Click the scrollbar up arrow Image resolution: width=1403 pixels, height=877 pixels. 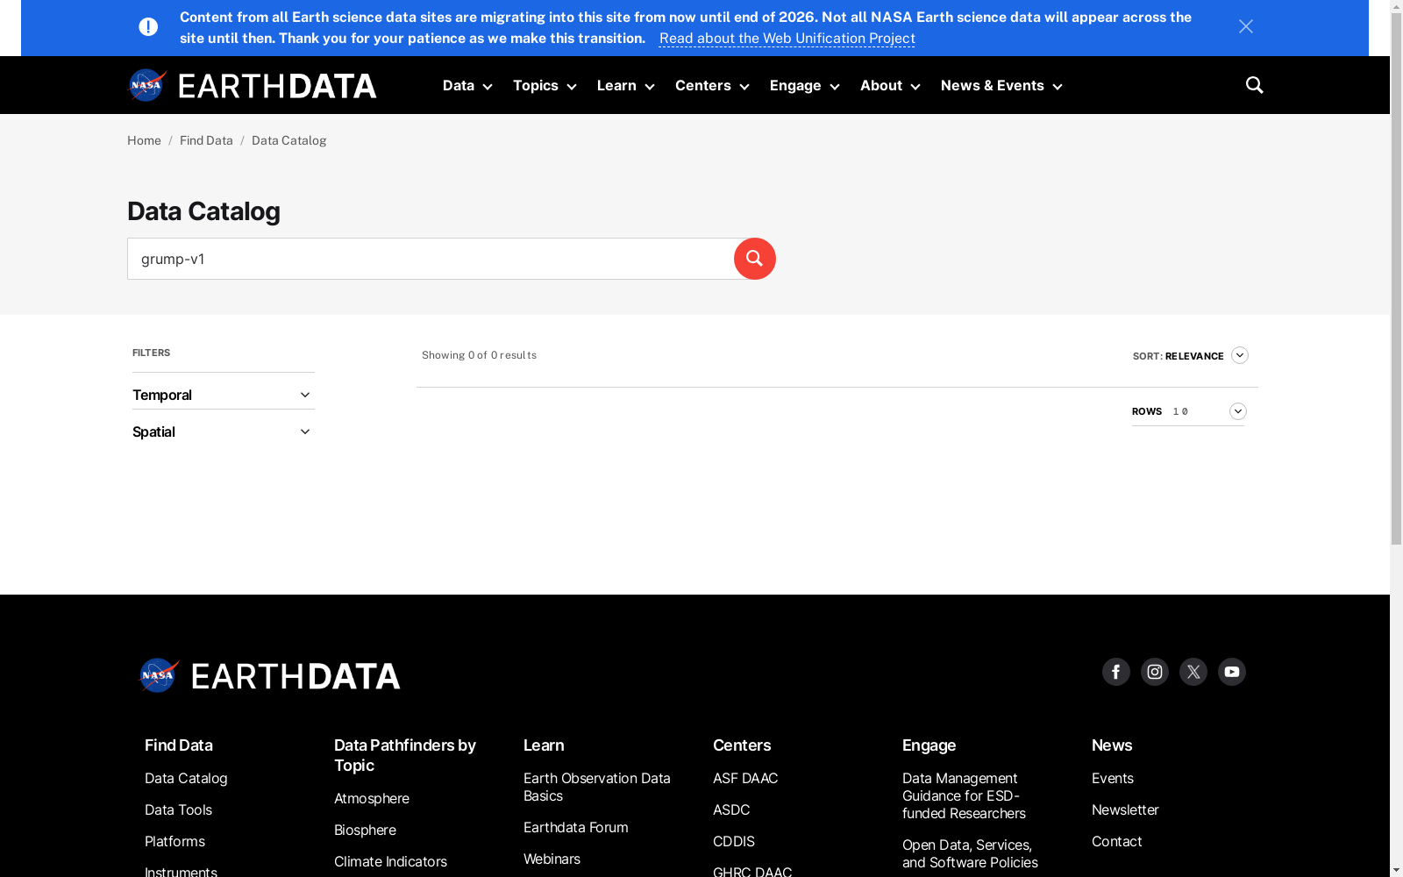1396,6
